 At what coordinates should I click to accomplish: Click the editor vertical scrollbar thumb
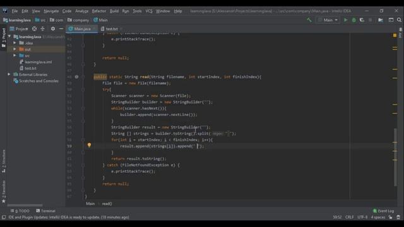395,157
